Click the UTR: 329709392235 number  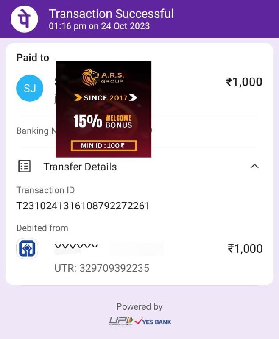[x=102, y=268]
